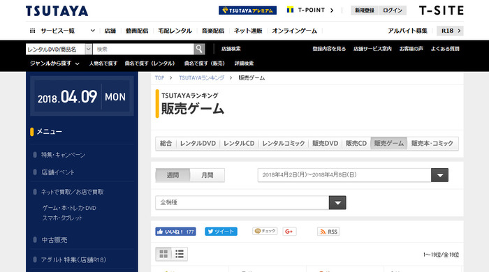Switch to list view icon
This screenshot has height=272, width=489.
pos(180,254)
